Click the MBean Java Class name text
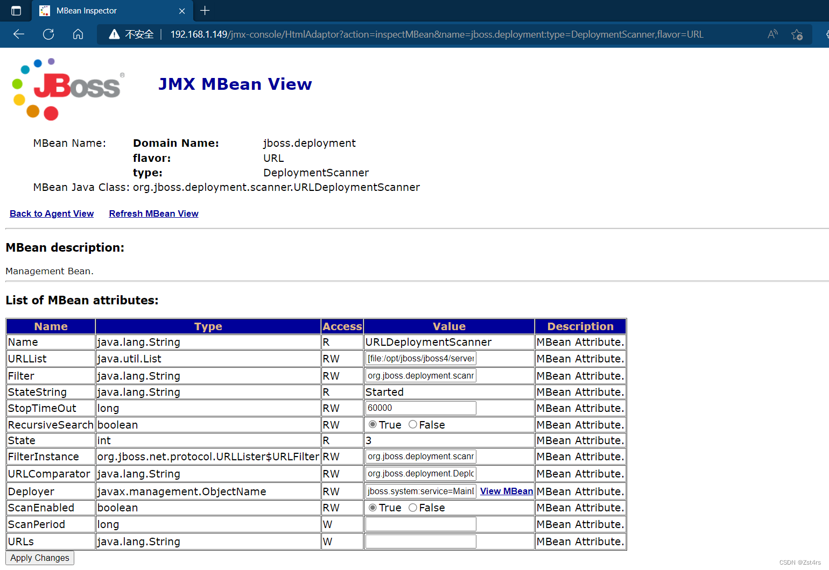The height and width of the screenshot is (570, 829). [x=276, y=187]
